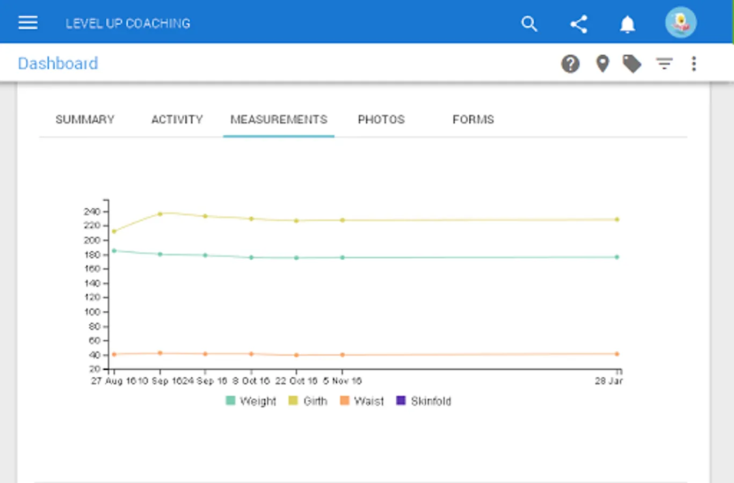Click the 22 Oct 16 axis date label
The image size is (734, 483).
pos(296,381)
